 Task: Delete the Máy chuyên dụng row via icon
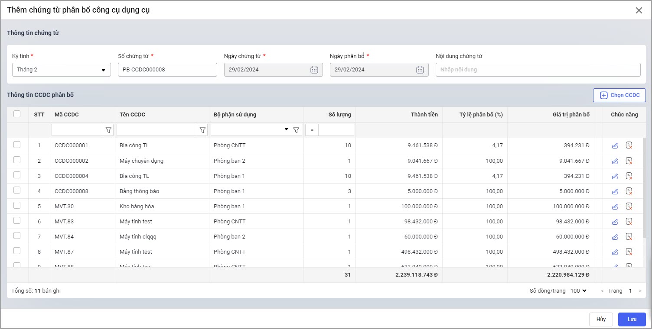tap(629, 161)
